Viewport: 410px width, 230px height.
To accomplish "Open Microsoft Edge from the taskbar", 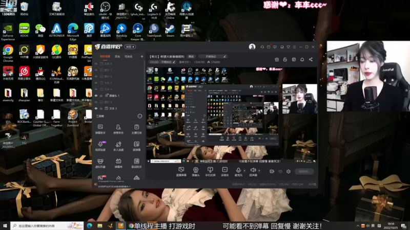I will (x=89, y=225).
